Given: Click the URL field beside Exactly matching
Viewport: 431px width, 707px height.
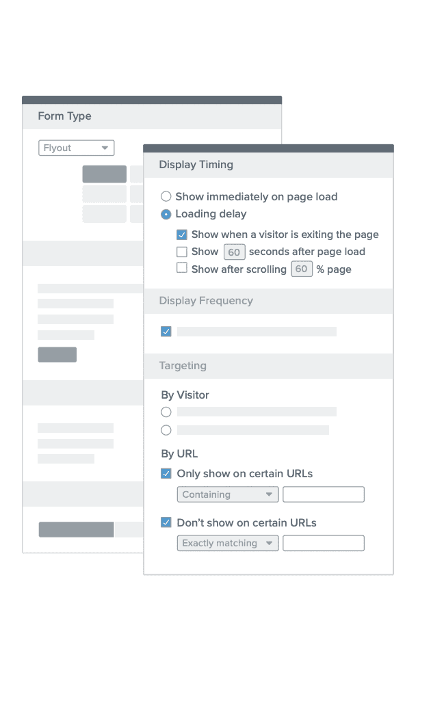Looking at the screenshot, I should click(x=323, y=543).
